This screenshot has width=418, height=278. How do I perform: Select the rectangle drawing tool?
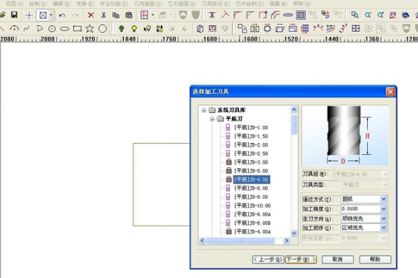77,28
